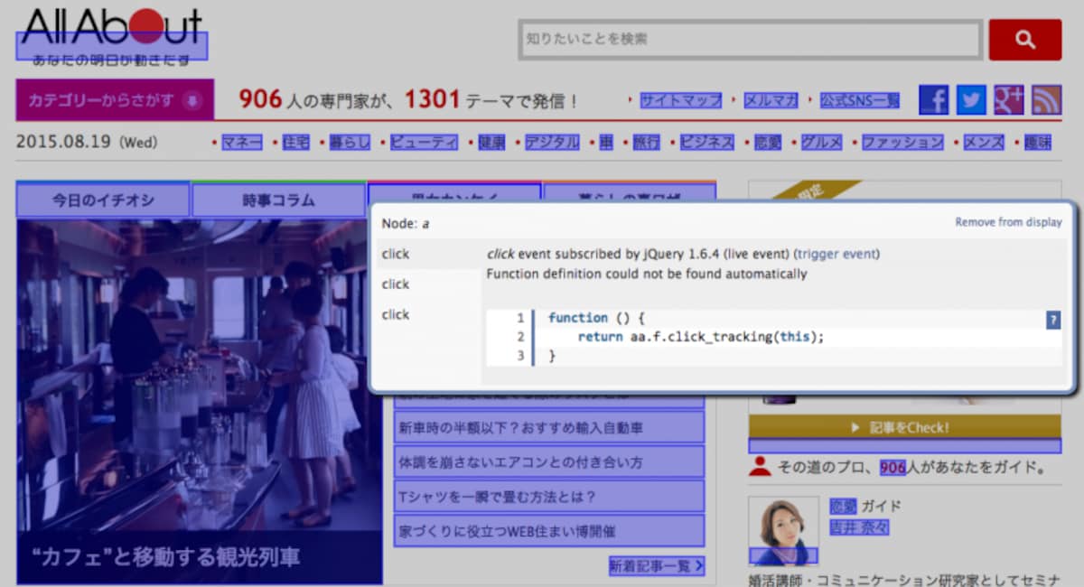This screenshot has width=1084, height=587.
Task: Open the 新着記事一覧 link
Action: point(657,566)
